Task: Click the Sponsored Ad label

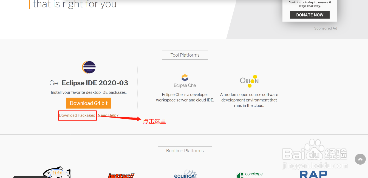Action: (x=325, y=28)
